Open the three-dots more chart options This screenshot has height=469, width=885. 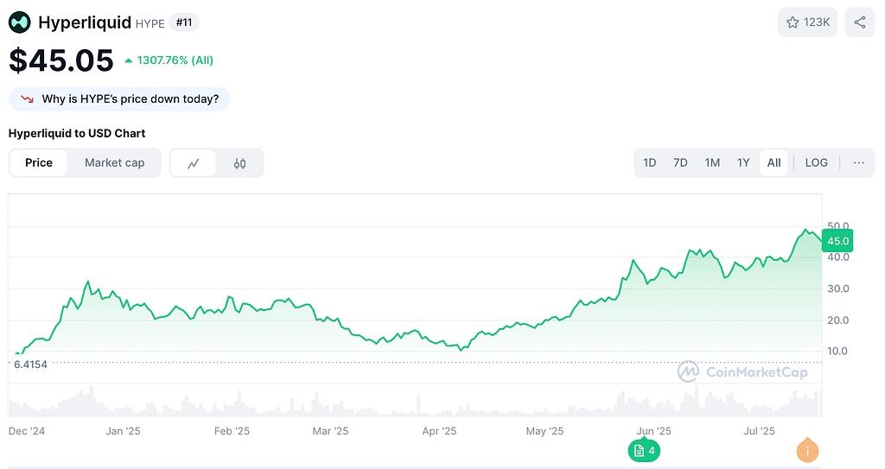click(858, 162)
